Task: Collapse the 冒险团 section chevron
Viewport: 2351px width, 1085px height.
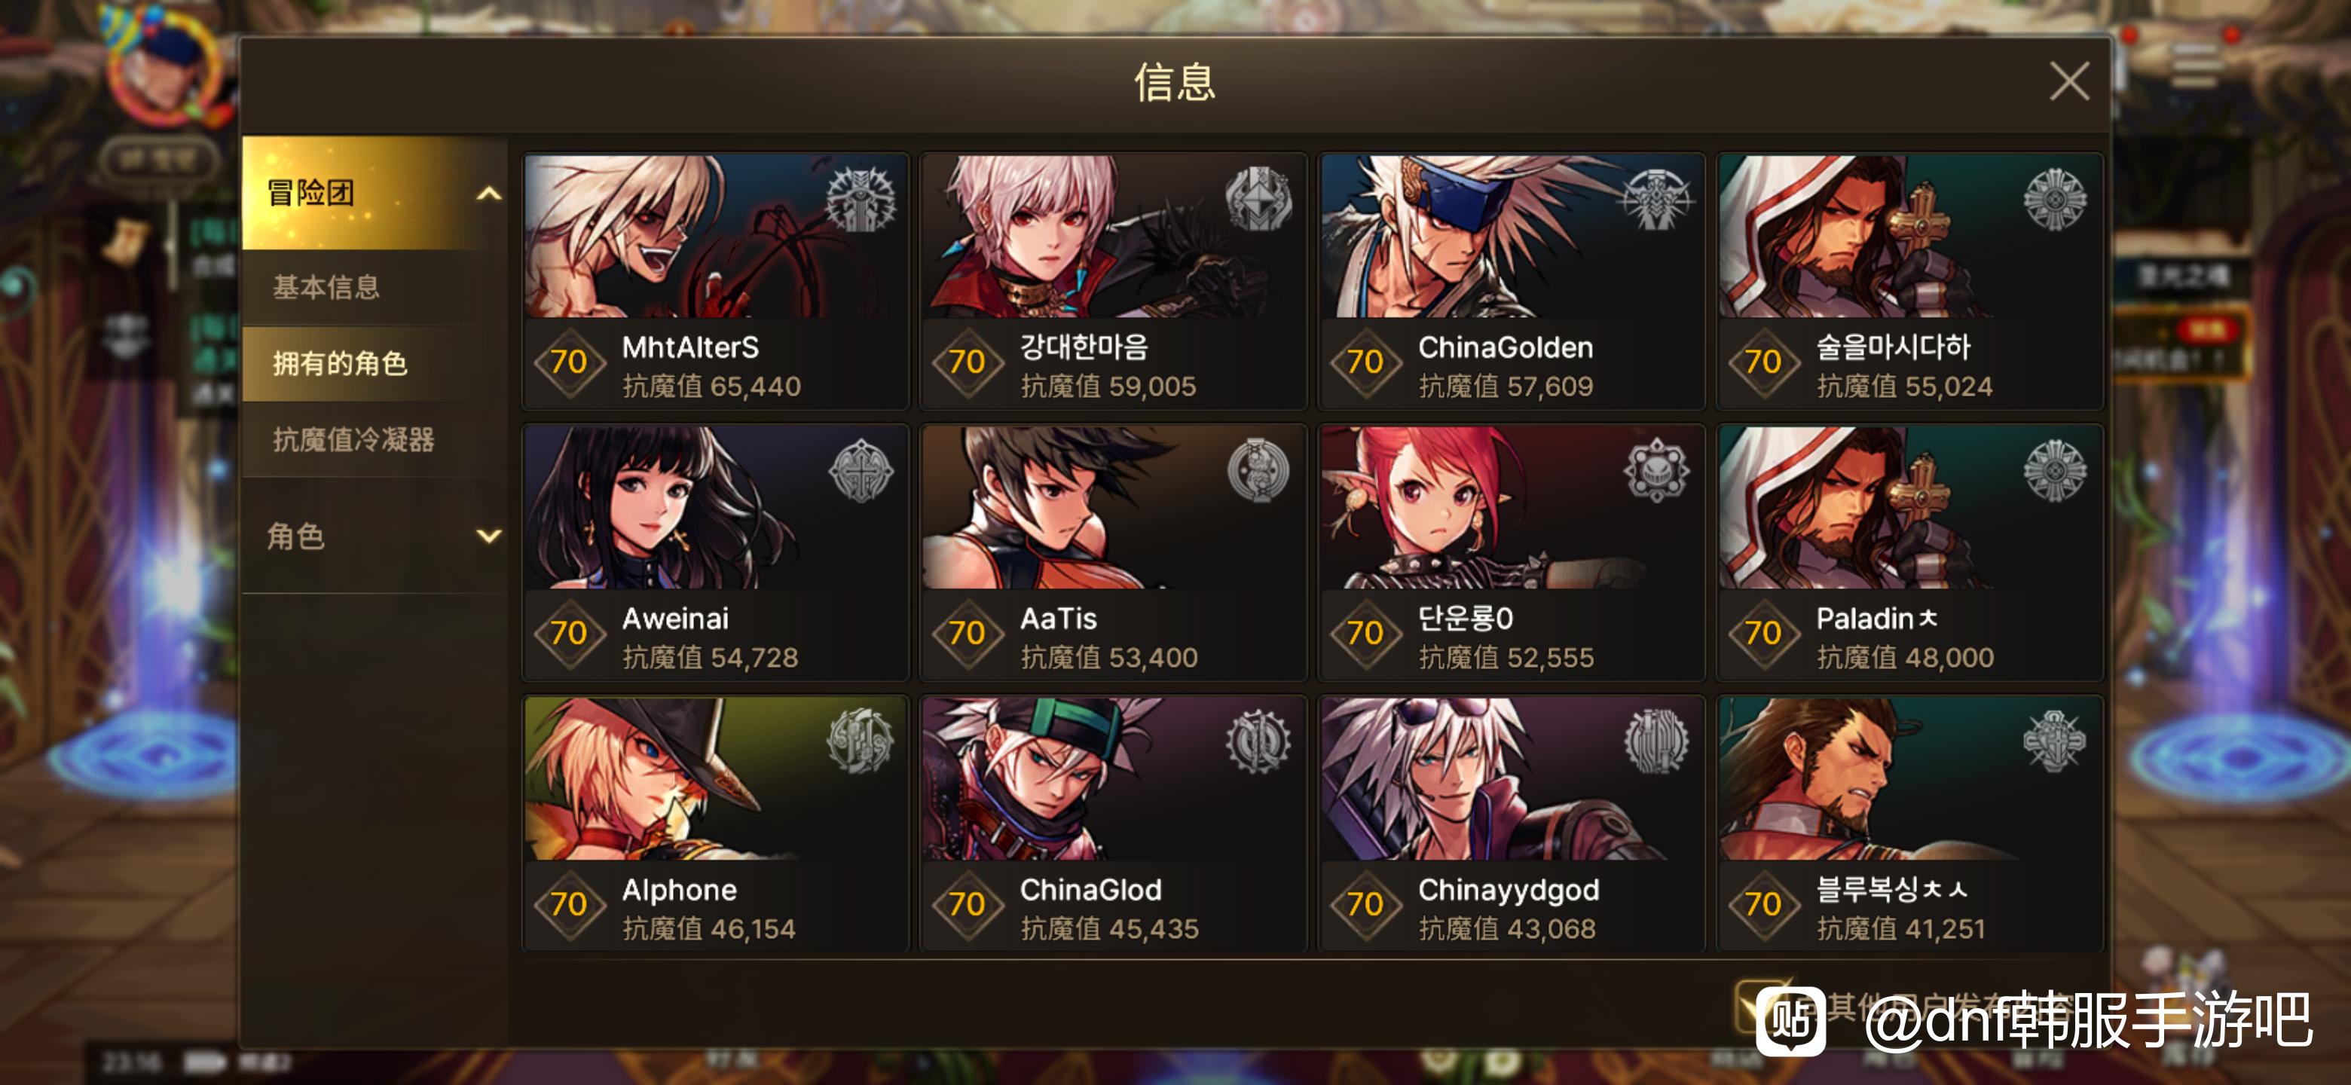Action: coord(489,194)
